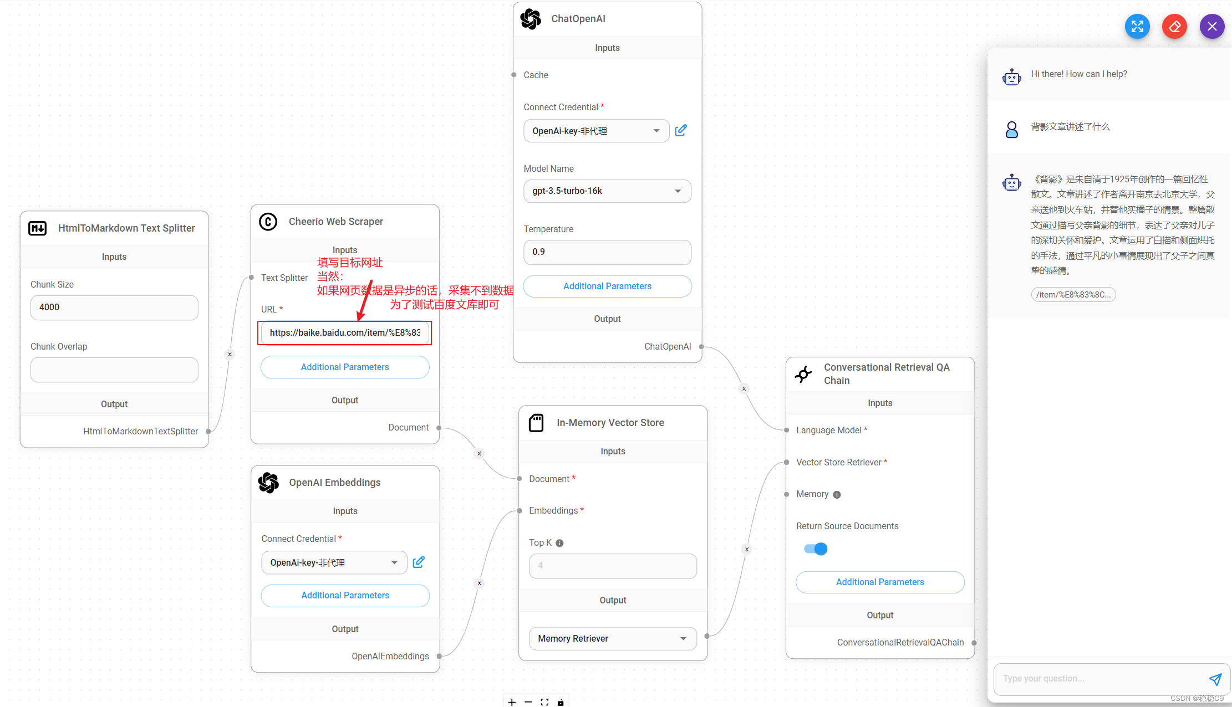Click the Cheerio Web Scraper node icon
Viewport: 1232px width, 707px height.
pos(267,221)
